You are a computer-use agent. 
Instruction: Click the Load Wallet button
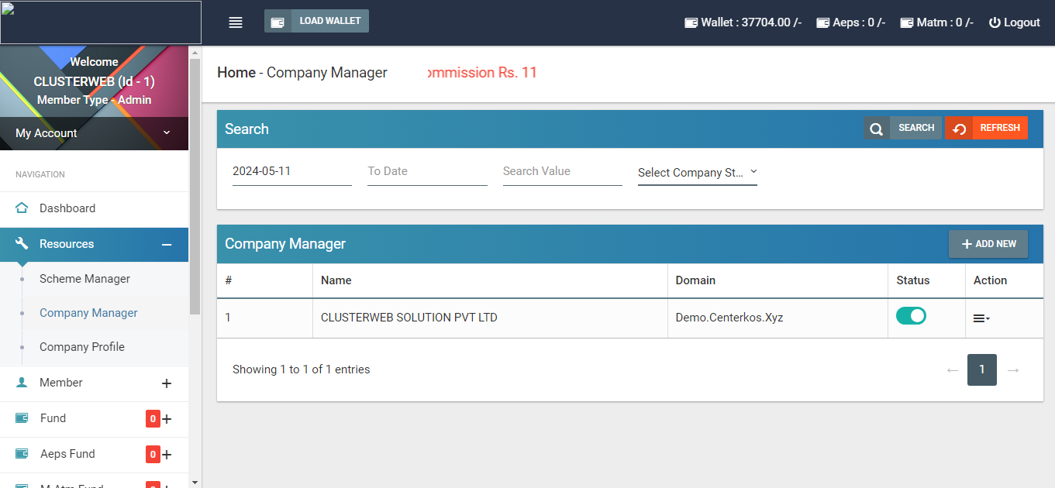[316, 21]
